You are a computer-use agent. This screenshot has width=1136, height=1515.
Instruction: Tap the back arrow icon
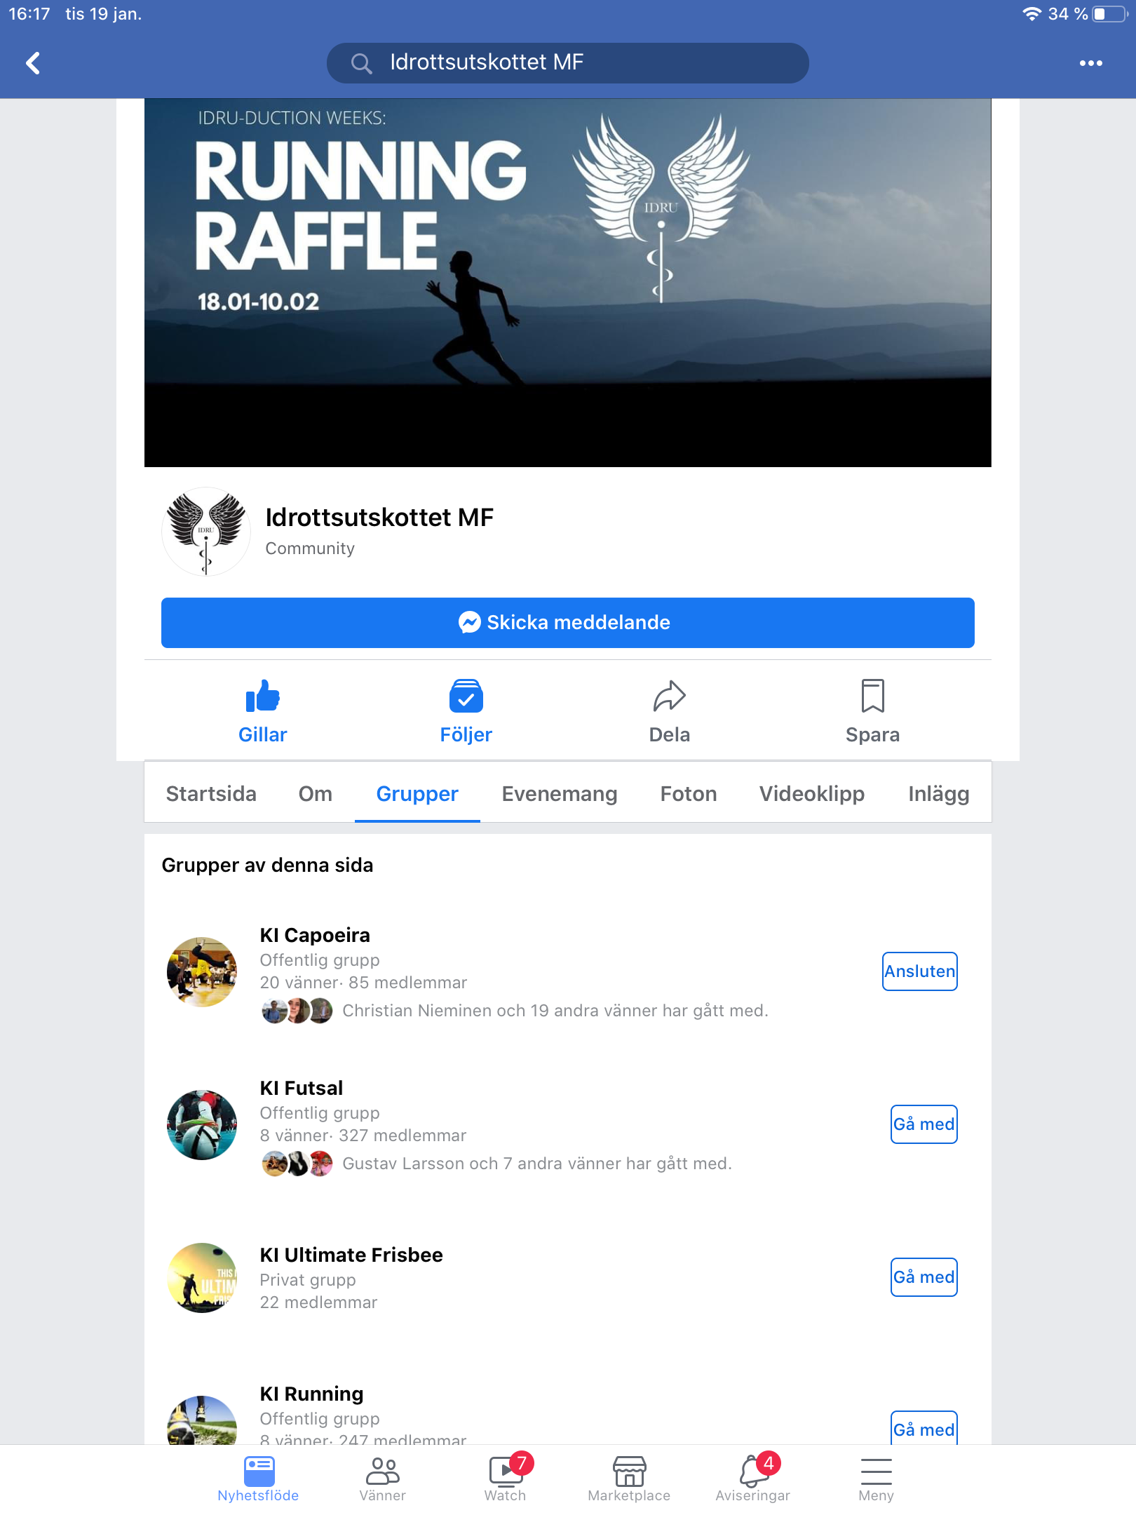pos(33,63)
